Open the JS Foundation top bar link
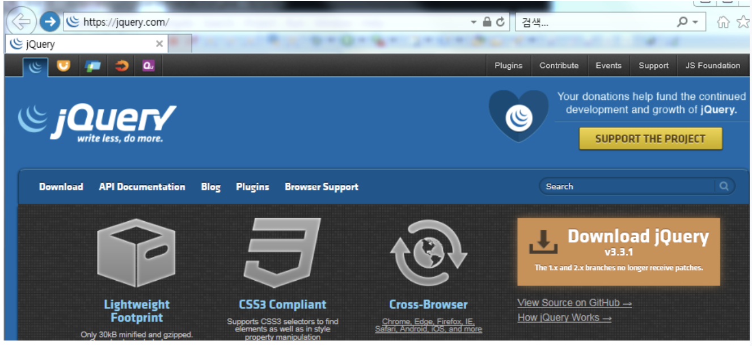Screen dimensions: 752x346 (x=712, y=66)
